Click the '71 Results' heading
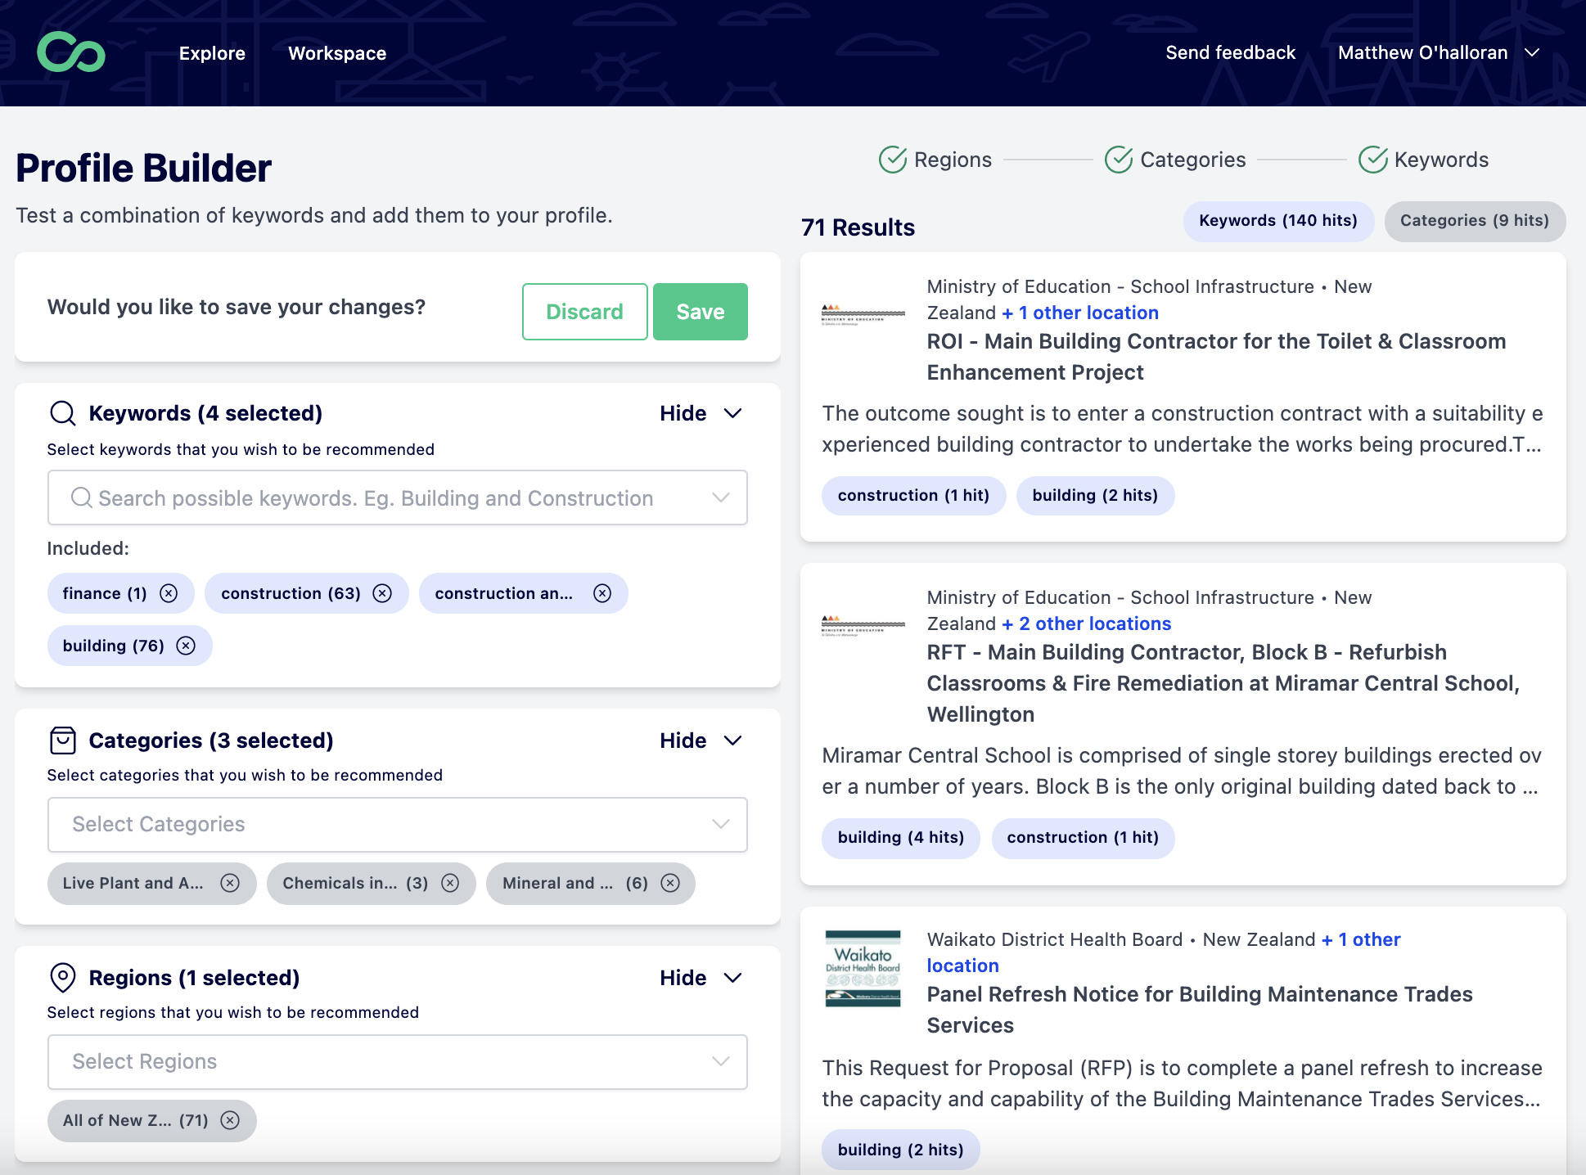Screen dimensions: 1586x1175 [x=858, y=227]
